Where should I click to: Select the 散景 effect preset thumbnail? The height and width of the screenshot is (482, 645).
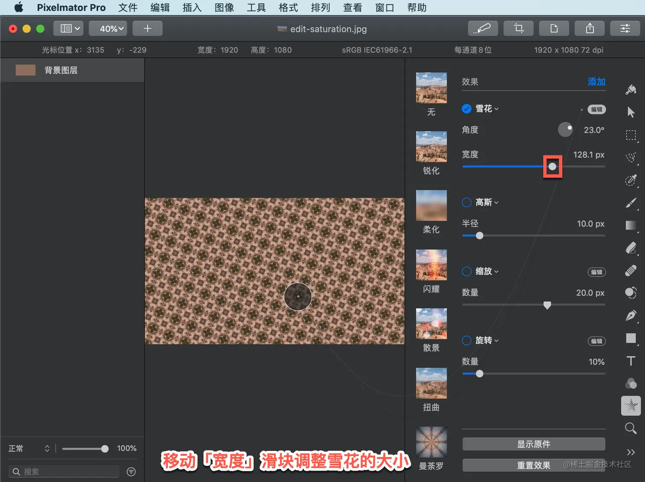tap(431, 324)
